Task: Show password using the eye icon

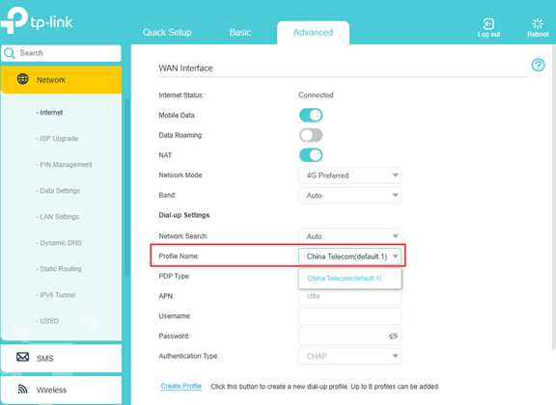Action: pyautogui.click(x=393, y=336)
